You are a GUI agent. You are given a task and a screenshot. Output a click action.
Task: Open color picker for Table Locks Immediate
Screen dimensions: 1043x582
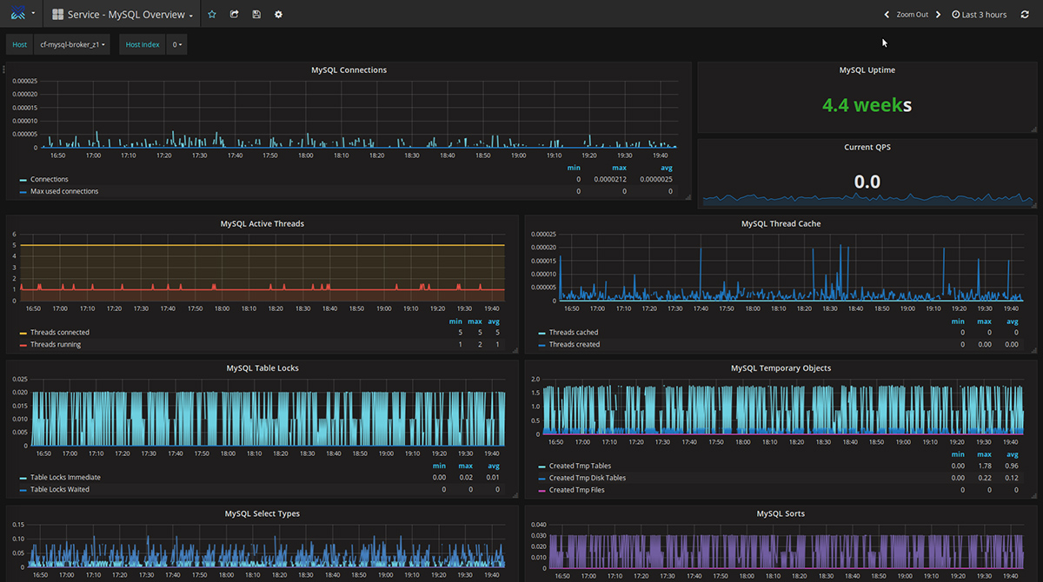coord(23,478)
